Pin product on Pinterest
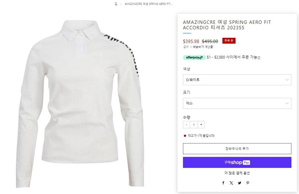This screenshot has width=299, height=194. point(247,182)
